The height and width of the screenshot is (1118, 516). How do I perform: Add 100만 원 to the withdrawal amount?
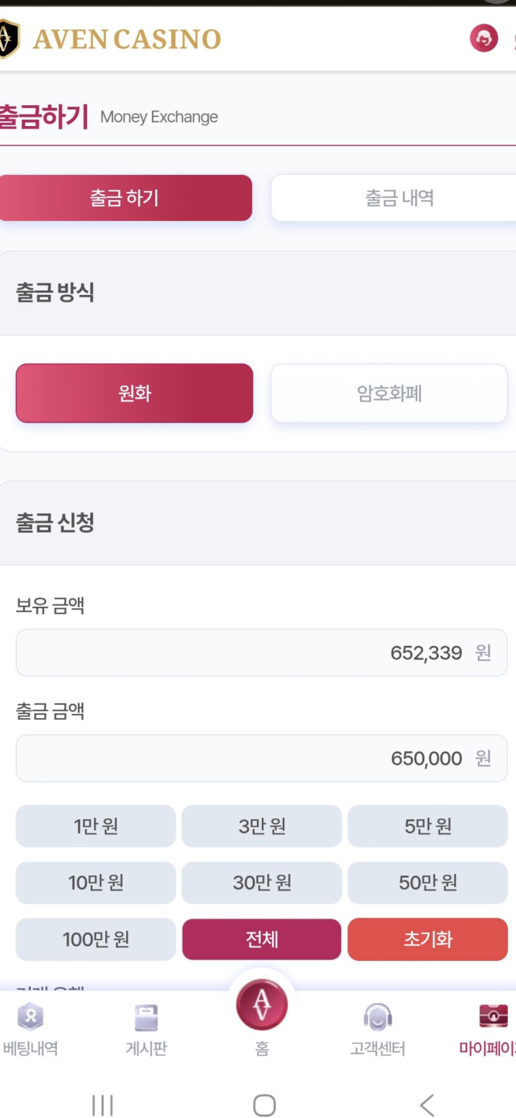[96, 939]
